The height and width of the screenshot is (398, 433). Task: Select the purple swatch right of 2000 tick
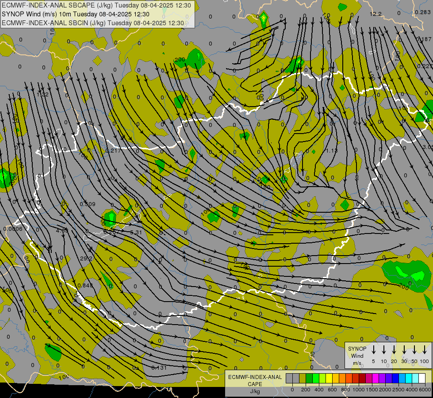click(x=382, y=379)
